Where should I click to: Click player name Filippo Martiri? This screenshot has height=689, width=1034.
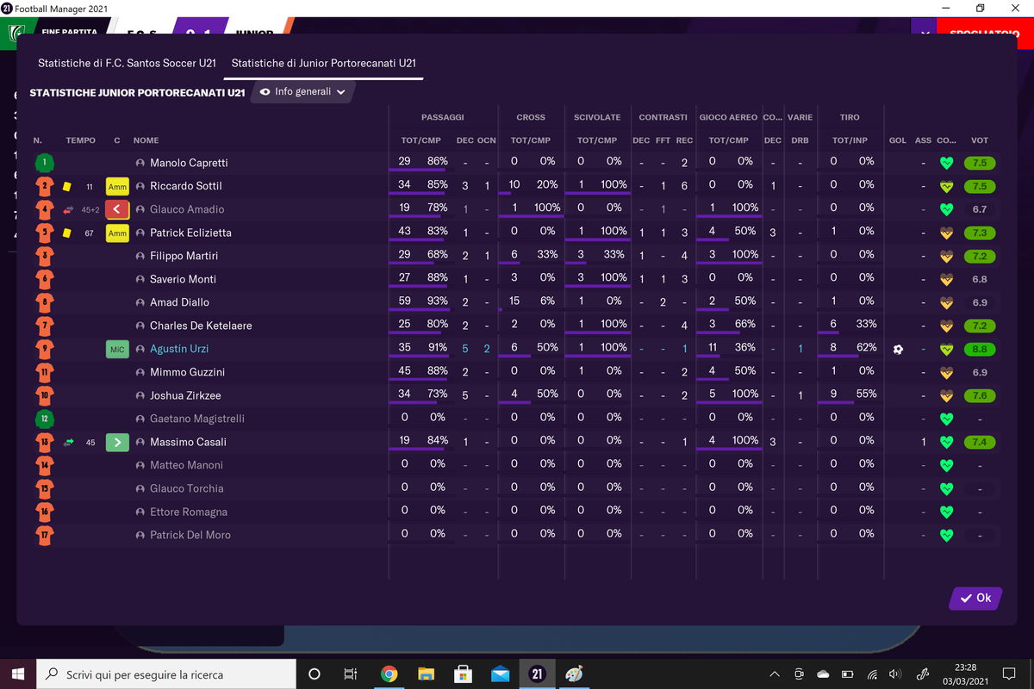coord(184,256)
